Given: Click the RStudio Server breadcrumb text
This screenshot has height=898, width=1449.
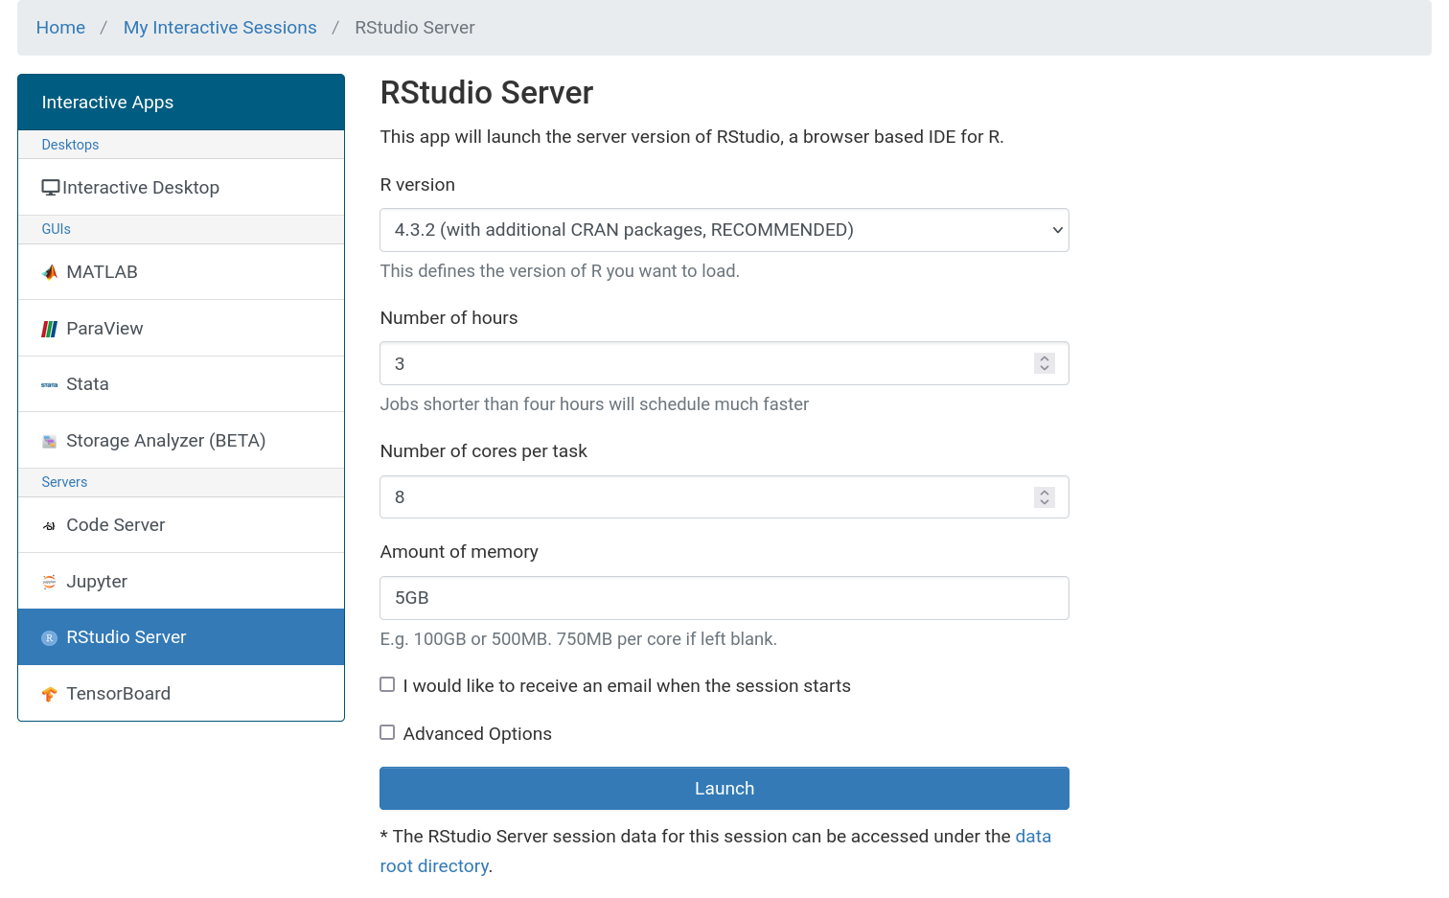Looking at the screenshot, I should pos(415,28).
